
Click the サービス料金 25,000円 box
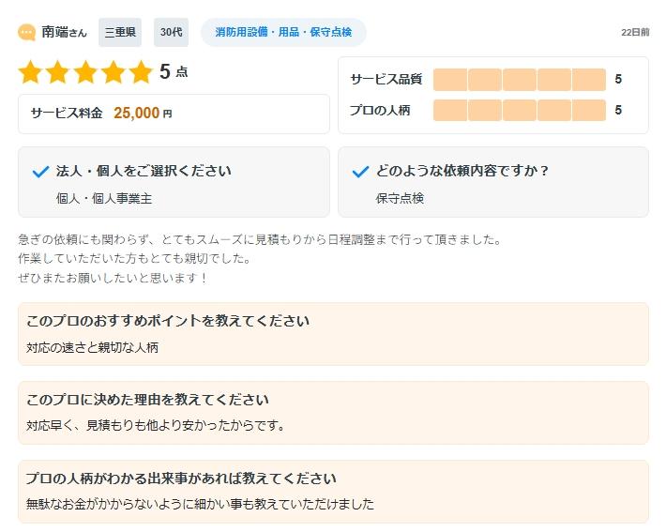point(174,114)
